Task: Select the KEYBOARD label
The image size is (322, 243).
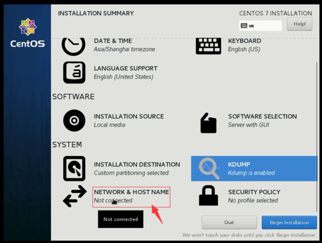Action: (245, 40)
